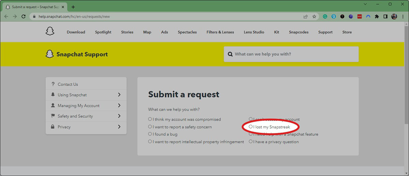409x176 pixels.
Task: Click the Privacy lock icon
Action: tap(53, 127)
